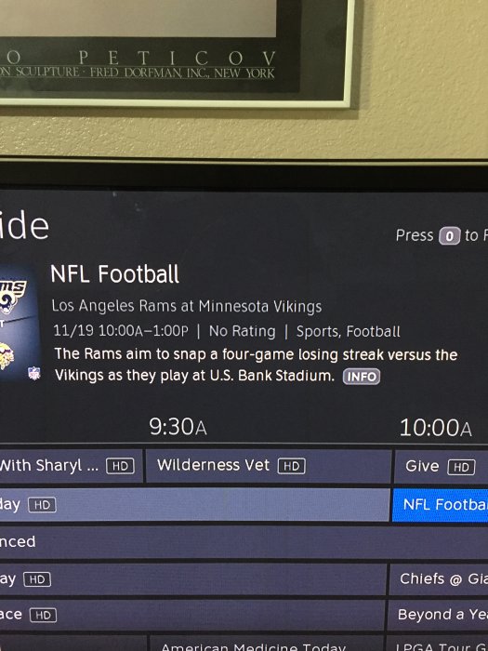Screen dimensions: 488x651
Task: Click the With Sharyl program cell
Action: pyautogui.click(x=71, y=466)
